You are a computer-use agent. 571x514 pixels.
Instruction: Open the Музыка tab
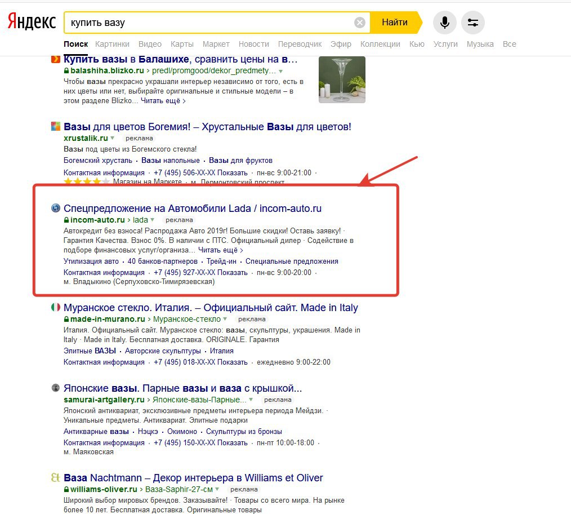pyautogui.click(x=480, y=44)
